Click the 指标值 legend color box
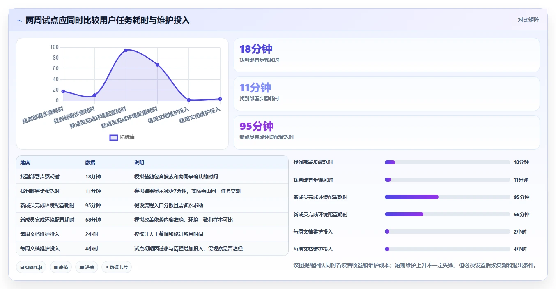The height and width of the screenshot is (289, 556). [x=114, y=137]
